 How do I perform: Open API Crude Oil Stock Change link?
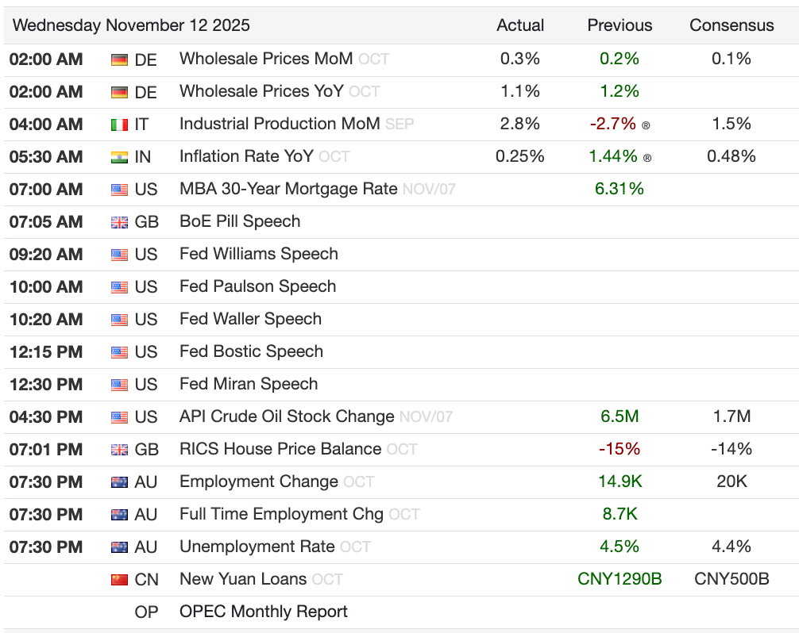[x=287, y=416]
